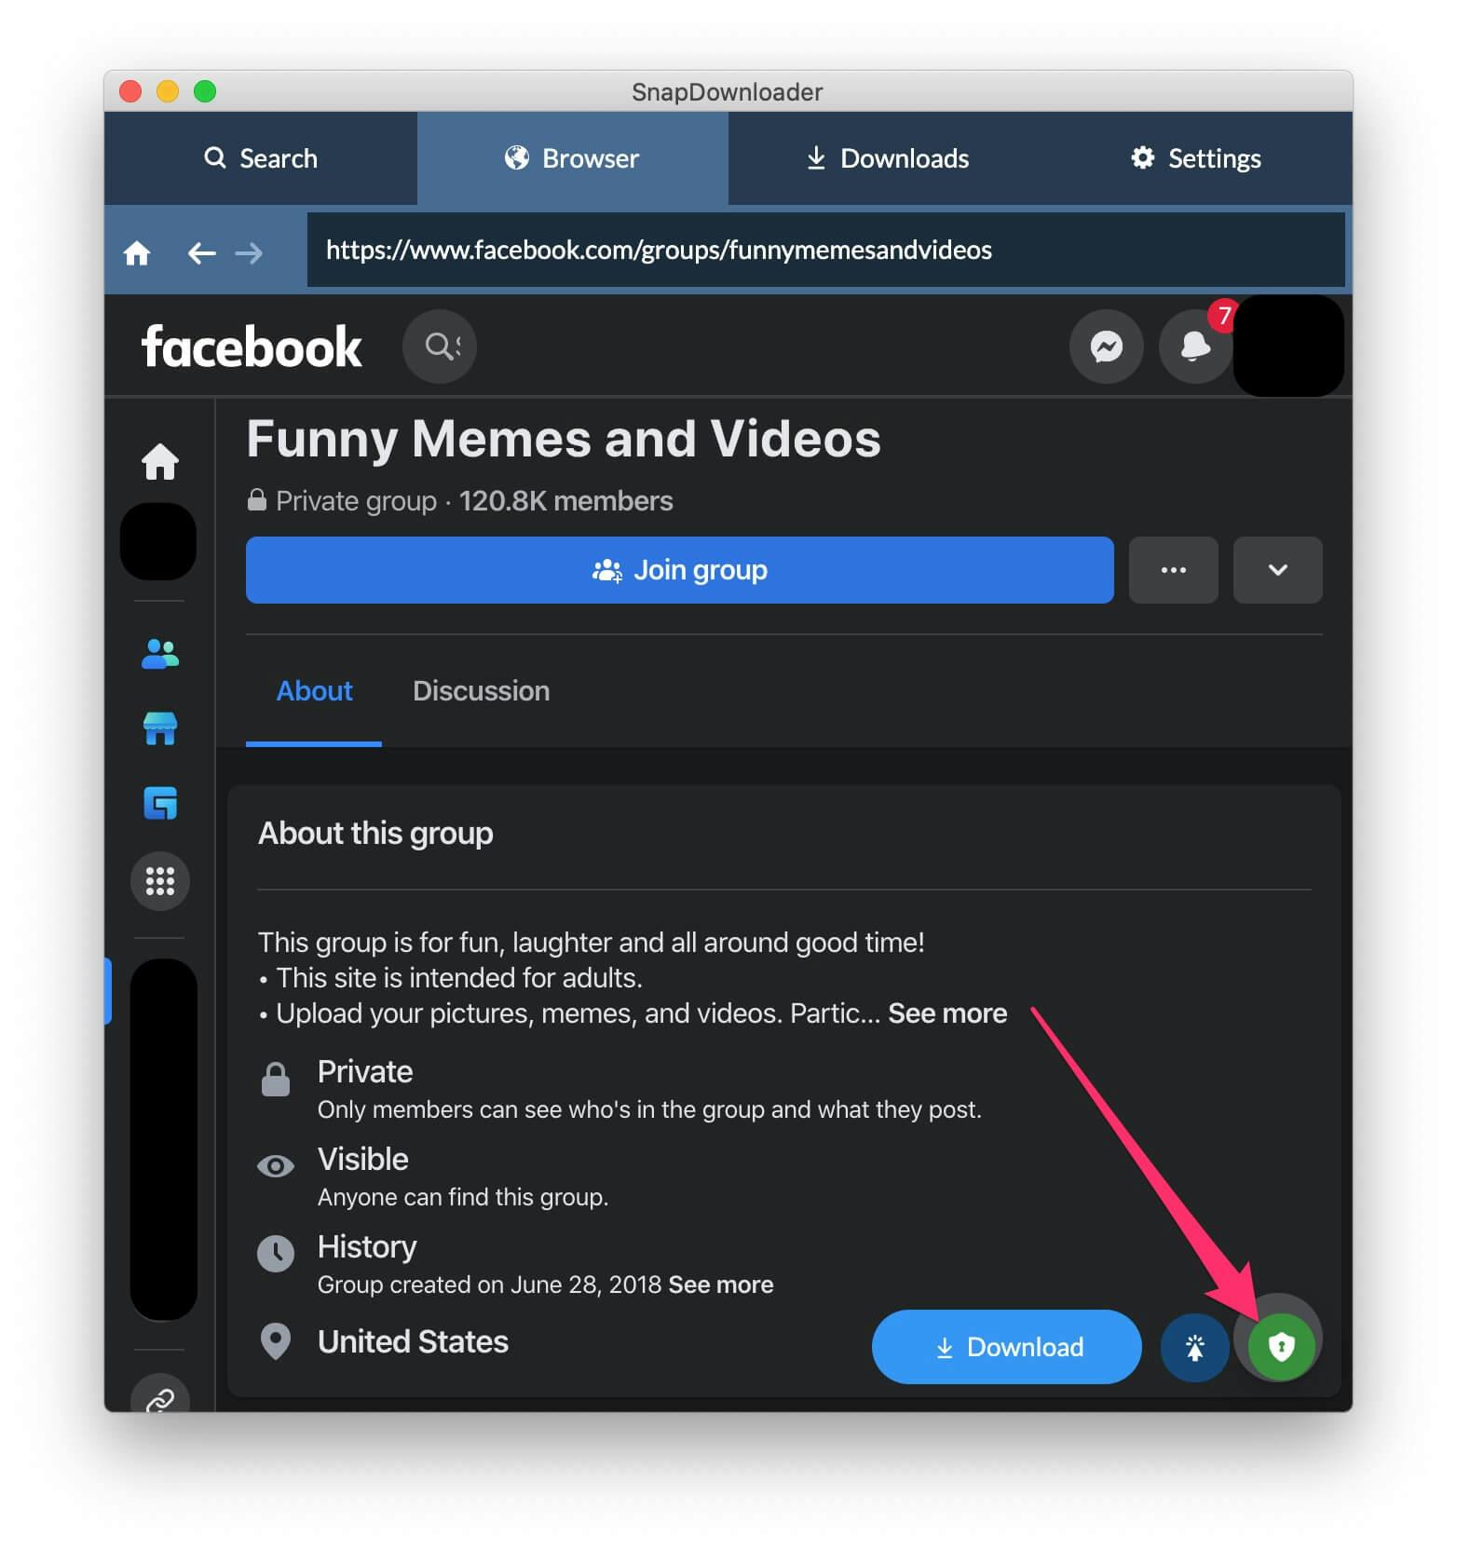Open the Marketplace storefront icon
The width and height of the screenshot is (1457, 1550).
coord(160,728)
